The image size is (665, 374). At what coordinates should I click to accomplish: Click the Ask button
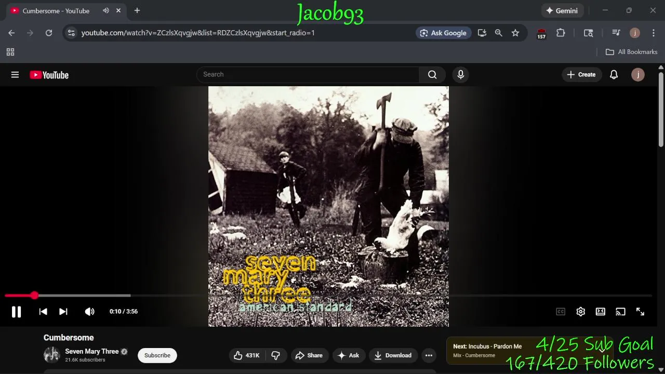click(349, 355)
